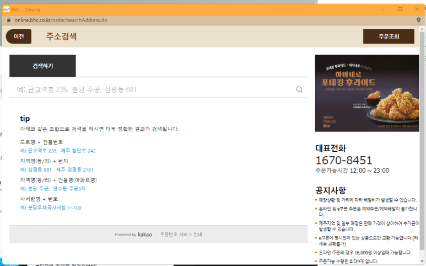Viewport: 426px width, 266px height.
Task: Click notice about 16,000원 minimum online order
Action: point(365,253)
